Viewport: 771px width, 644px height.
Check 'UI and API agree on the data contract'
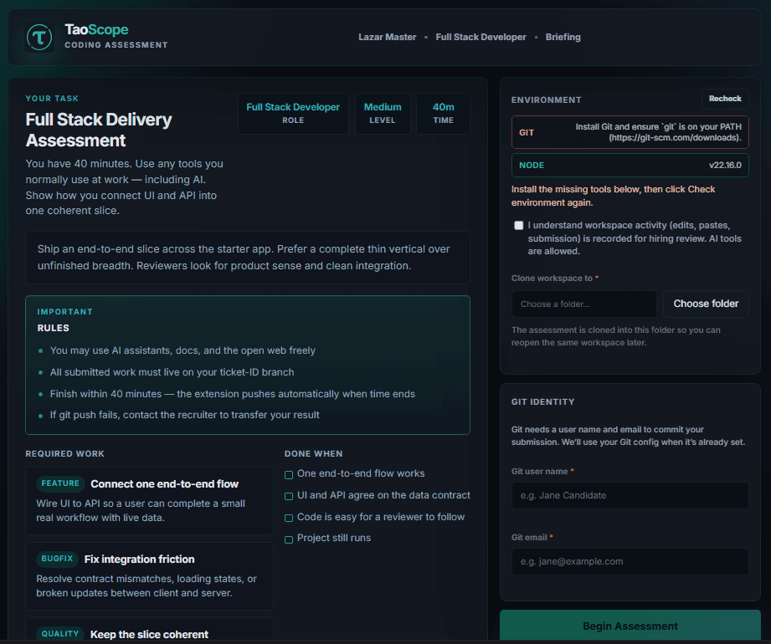289,496
